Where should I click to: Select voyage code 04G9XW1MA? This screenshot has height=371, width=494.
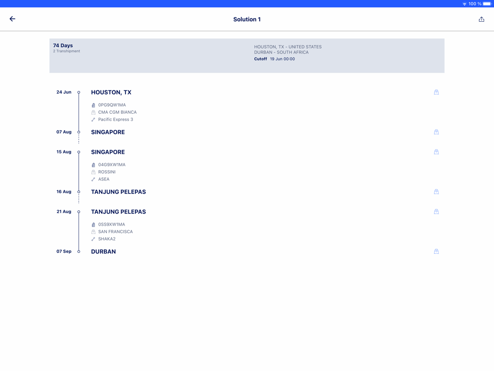[112, 165]
